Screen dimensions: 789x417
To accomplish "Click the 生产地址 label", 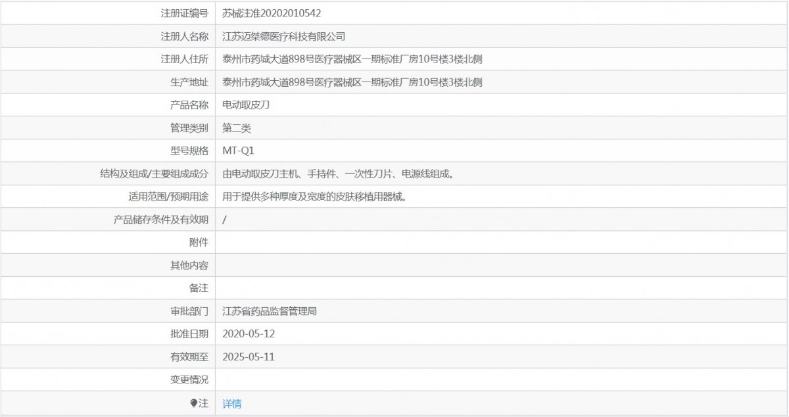I will [x=189, y=82].
